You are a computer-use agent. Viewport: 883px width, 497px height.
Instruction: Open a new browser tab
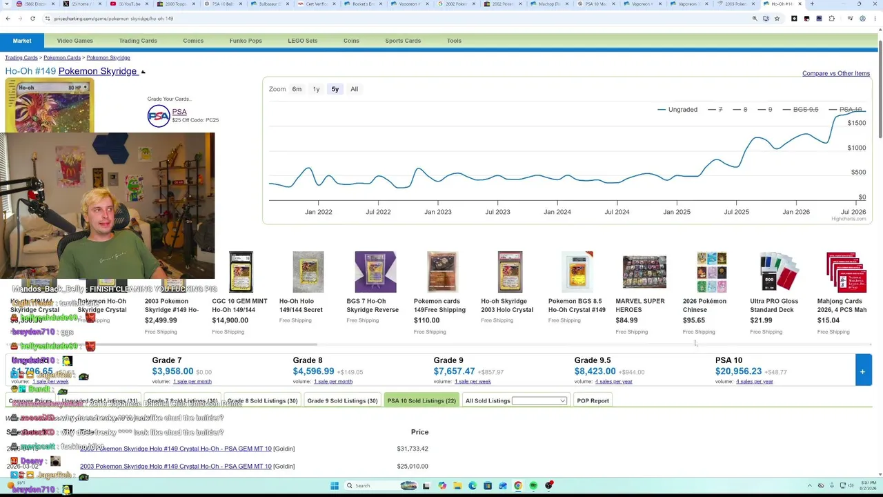click(812, 4)
